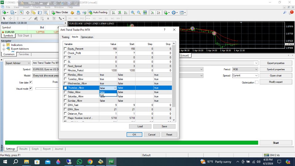
Task: Click the tester Start button
Action: [276, 143]
